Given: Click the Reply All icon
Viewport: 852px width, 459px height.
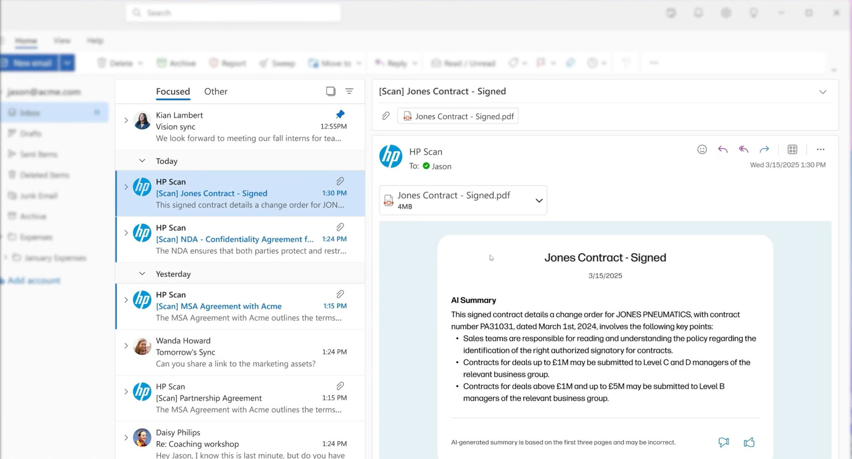Looking at the screenshot, I should click(x=743, y=150).
